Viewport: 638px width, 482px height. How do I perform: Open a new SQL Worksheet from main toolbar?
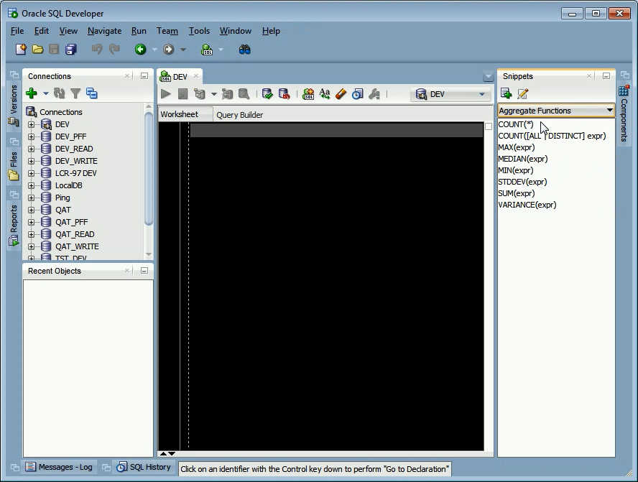click(x=207, y=50)
